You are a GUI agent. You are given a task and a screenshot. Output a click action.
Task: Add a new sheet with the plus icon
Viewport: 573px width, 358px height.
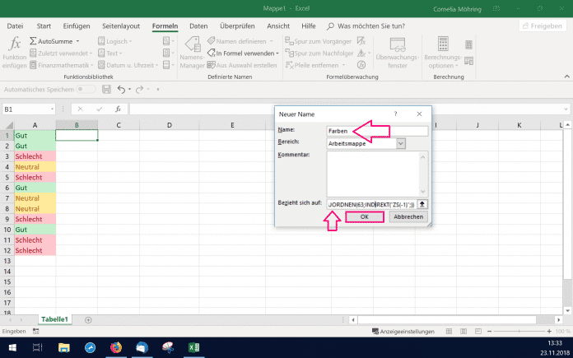pos(88,319)
